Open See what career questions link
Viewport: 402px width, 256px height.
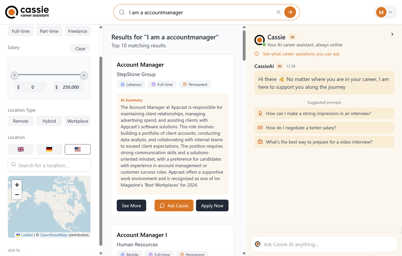(x=301, y=54)
